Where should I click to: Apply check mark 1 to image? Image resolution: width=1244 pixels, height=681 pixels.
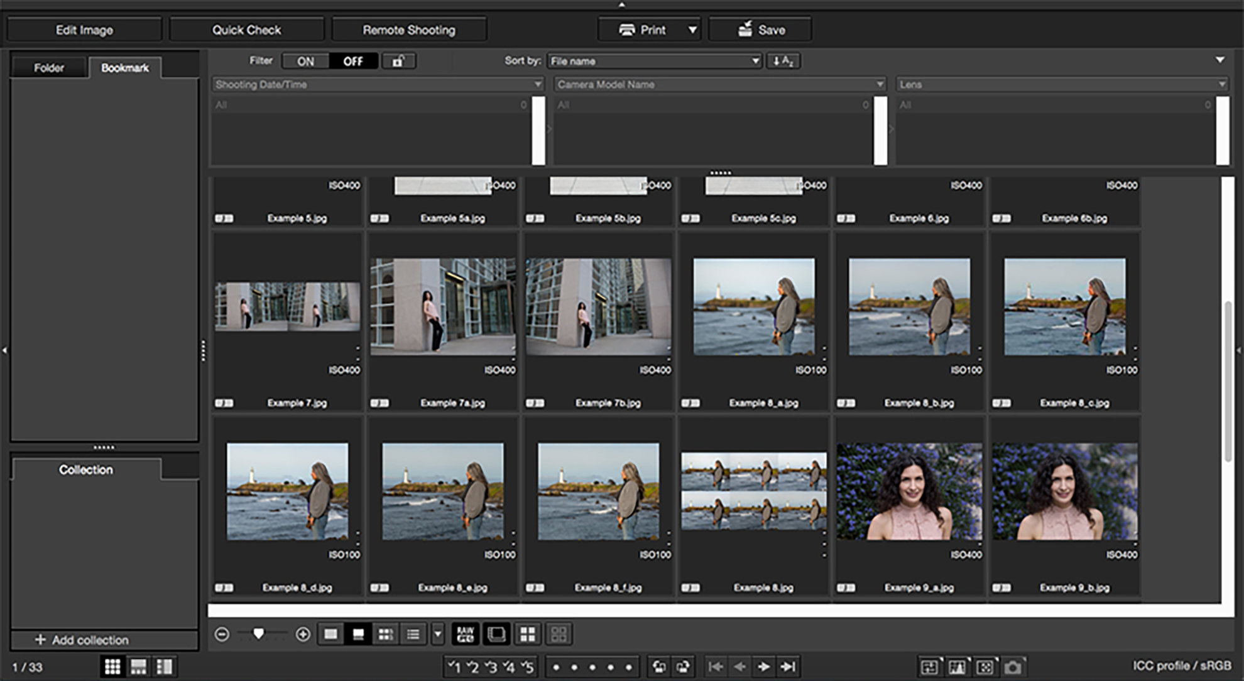pos(454,667)
